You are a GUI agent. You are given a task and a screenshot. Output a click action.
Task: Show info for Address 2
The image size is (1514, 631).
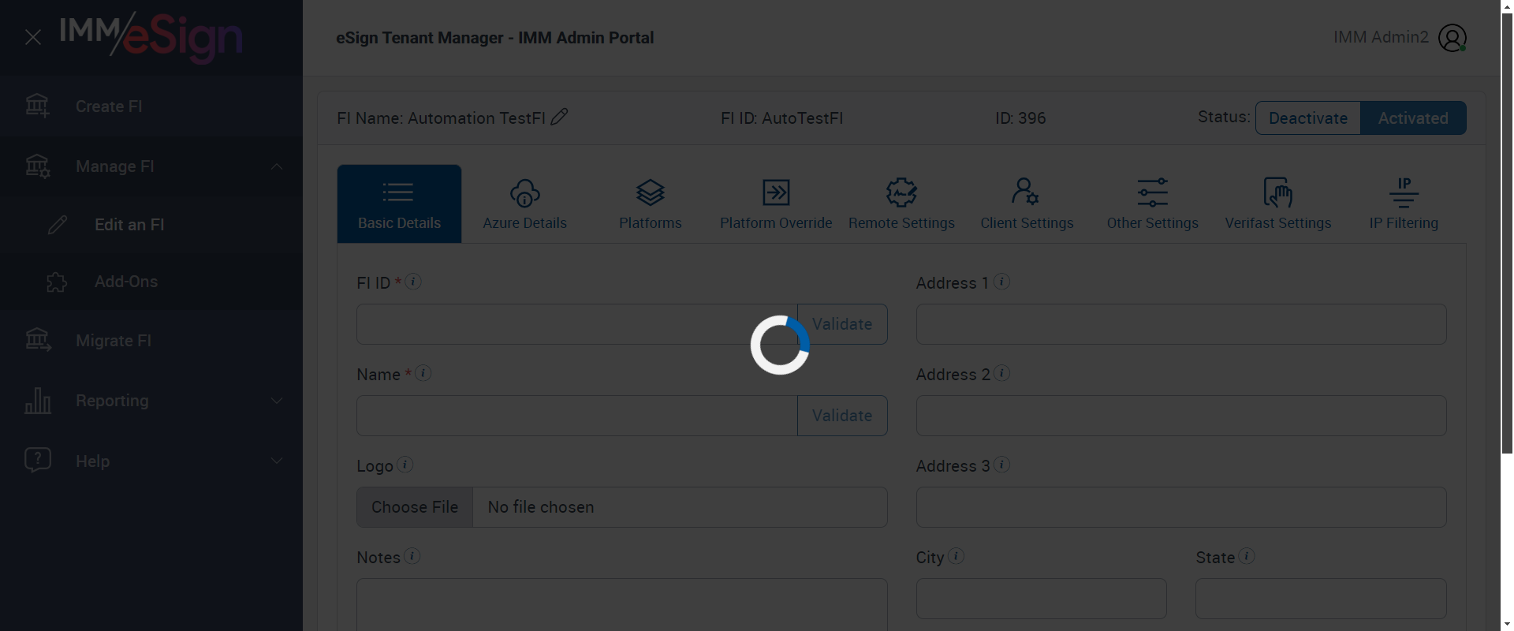(x=1002, y=373)
